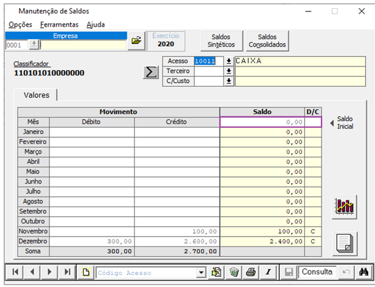
Task: Open the bar chart graph icon
Action: click(x=345, y=206)
